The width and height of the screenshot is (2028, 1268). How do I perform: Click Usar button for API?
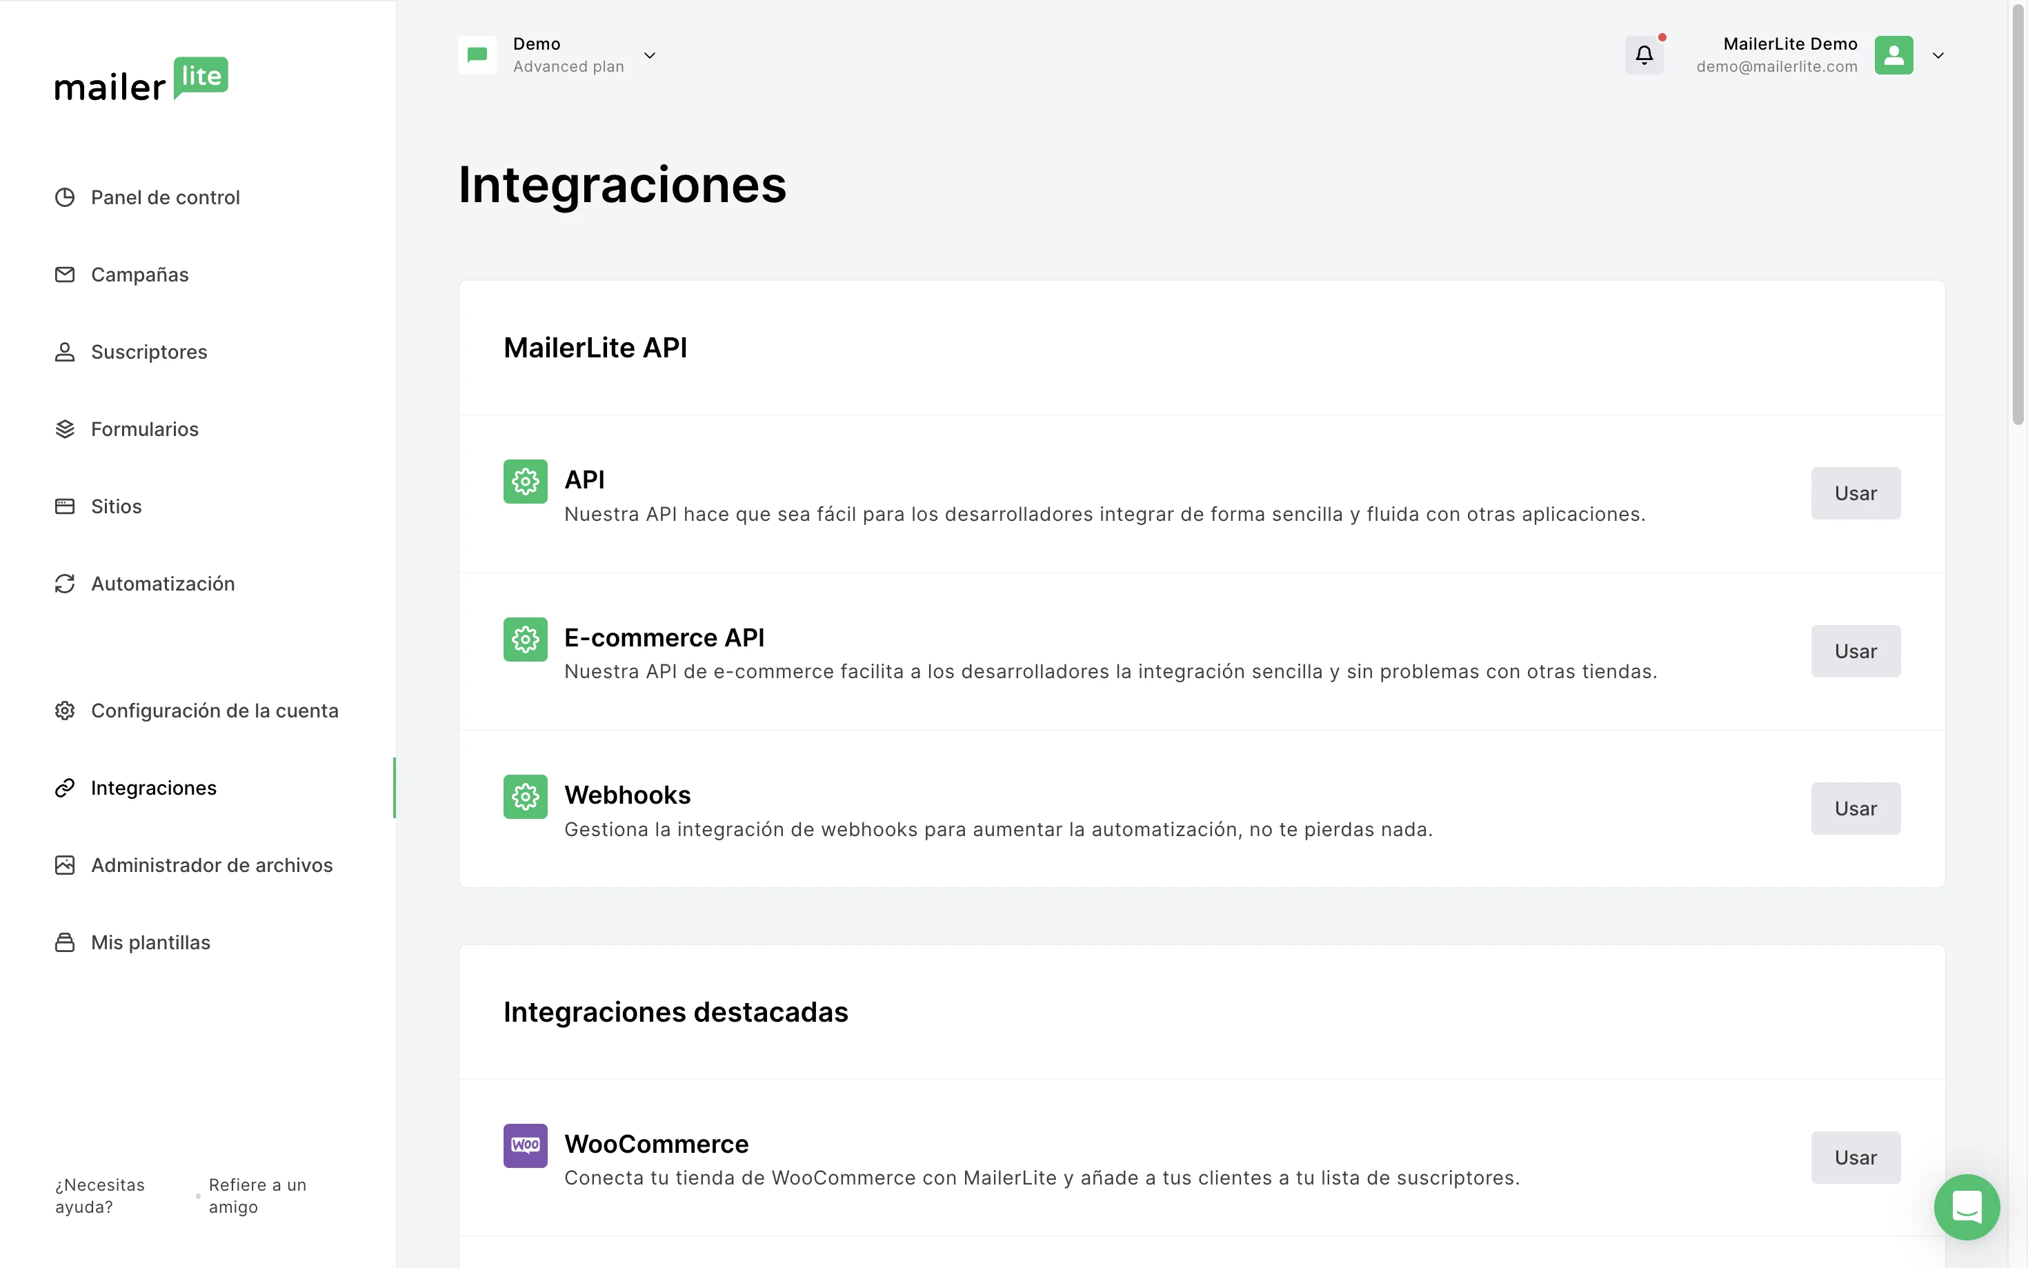[x=1854, y=493]
